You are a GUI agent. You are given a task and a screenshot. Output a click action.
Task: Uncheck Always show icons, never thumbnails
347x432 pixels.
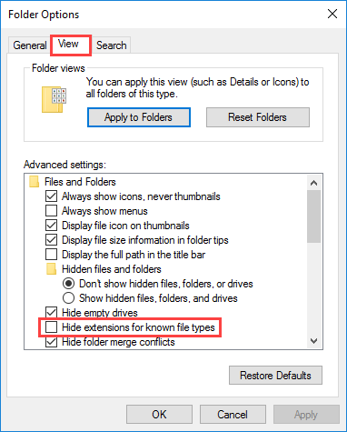(51, 196)
